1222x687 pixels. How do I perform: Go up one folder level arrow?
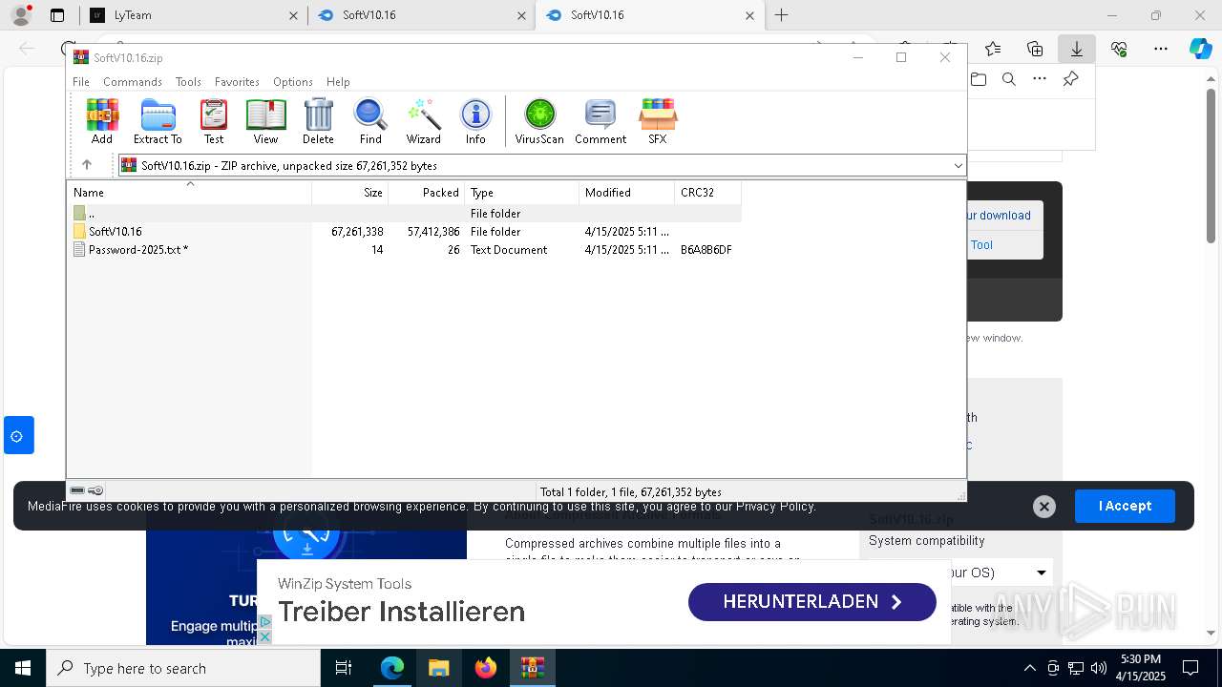86,165
